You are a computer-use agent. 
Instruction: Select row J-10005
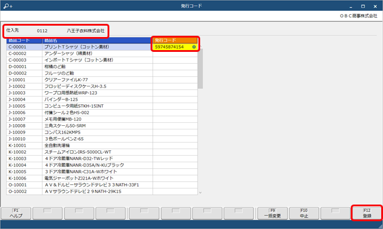click(x=102, y=106)
